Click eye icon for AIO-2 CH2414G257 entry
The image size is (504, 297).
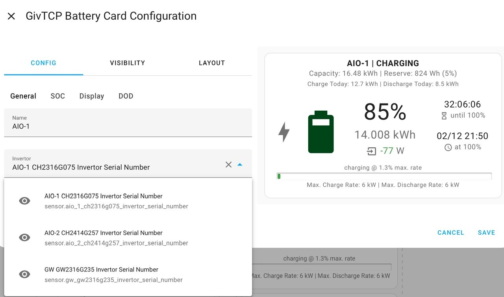click(24, 238)
